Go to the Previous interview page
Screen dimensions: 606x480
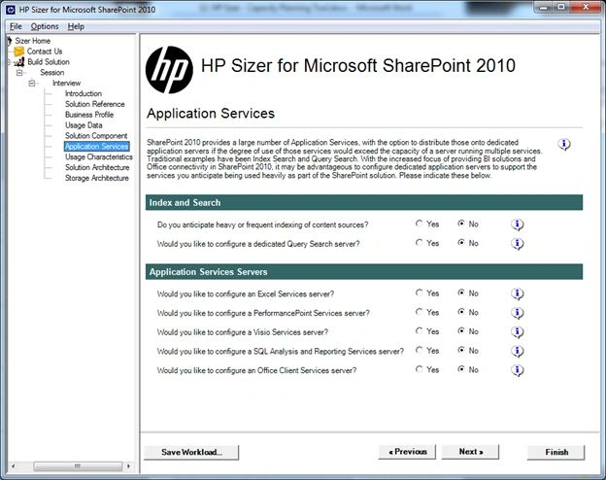click(407, 452)
